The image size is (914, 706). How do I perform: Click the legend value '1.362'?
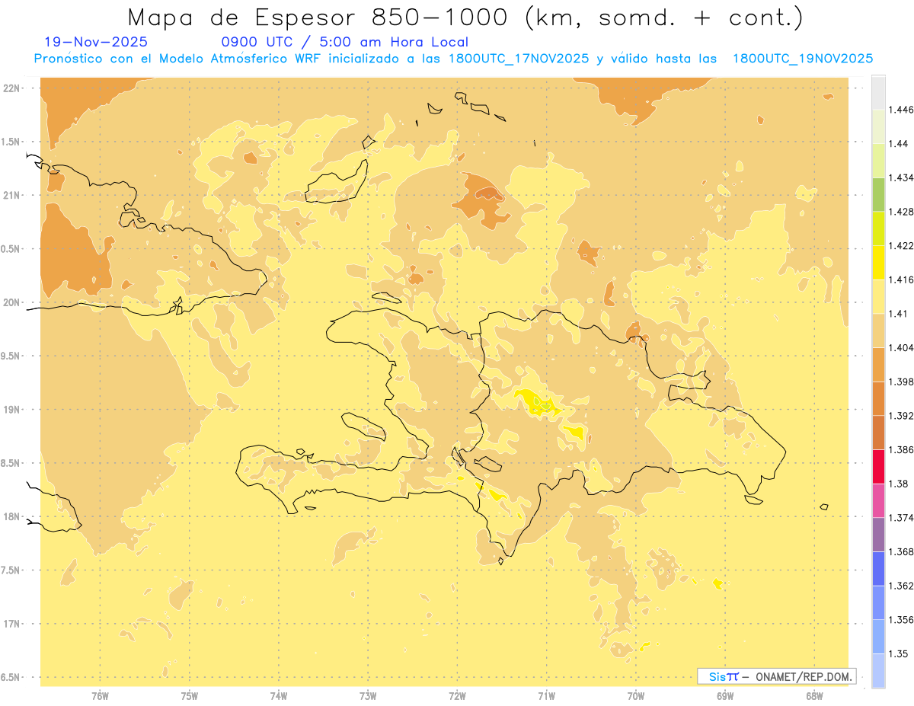tap(902, 586)
